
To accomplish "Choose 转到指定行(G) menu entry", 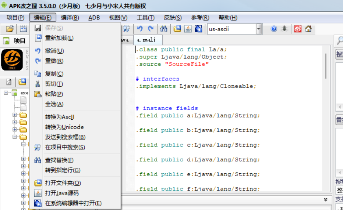I will pyautogui.click(x=75, y=170).
